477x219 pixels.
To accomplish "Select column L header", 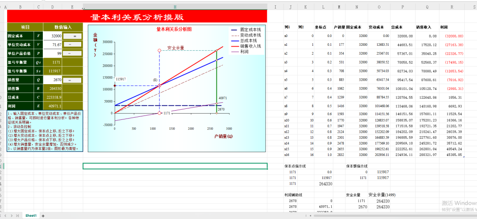I will 323,7.
